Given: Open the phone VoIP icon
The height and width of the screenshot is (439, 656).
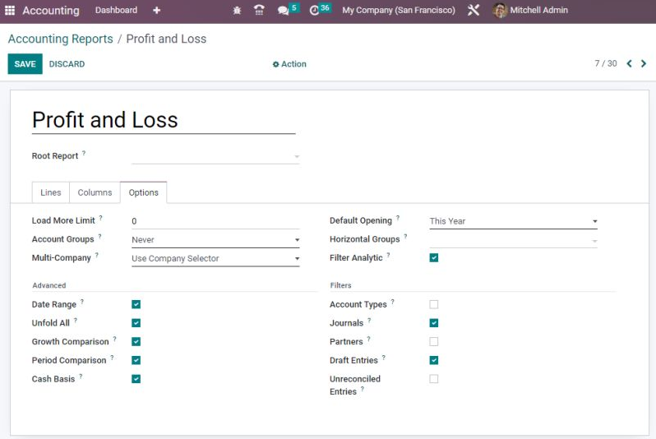Looking at the screenshot, I should (x=259, y=10).
